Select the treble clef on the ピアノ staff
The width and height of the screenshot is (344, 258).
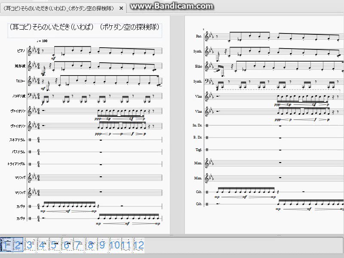[30, 51]
